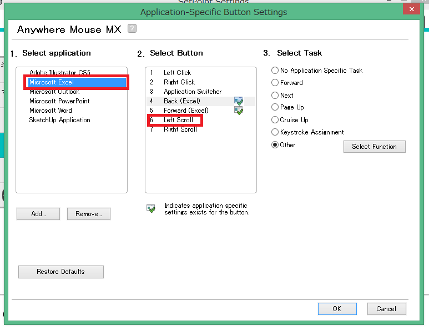
Task: Click the app-specific icon beside Back (Excel)
Action: pyautogui.click(x=239, y=101)
